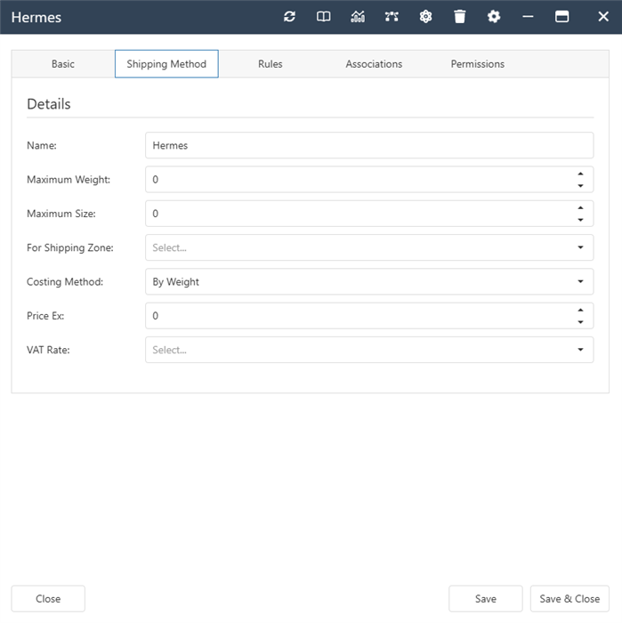Switch to the Basic tab
Image resolution: width=622 pixels, height=623 pixels.
[63, 64]
